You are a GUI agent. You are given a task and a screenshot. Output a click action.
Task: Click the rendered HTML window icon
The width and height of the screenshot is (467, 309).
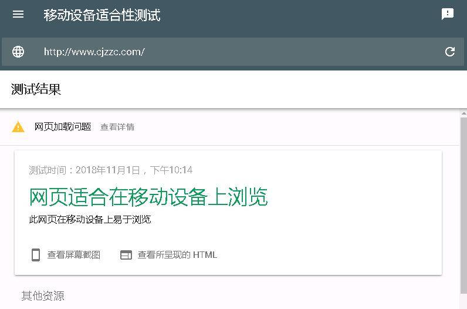126,255
